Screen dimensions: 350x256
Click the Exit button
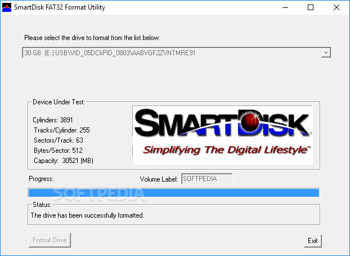pyautogui.click(x=312, y=241)
